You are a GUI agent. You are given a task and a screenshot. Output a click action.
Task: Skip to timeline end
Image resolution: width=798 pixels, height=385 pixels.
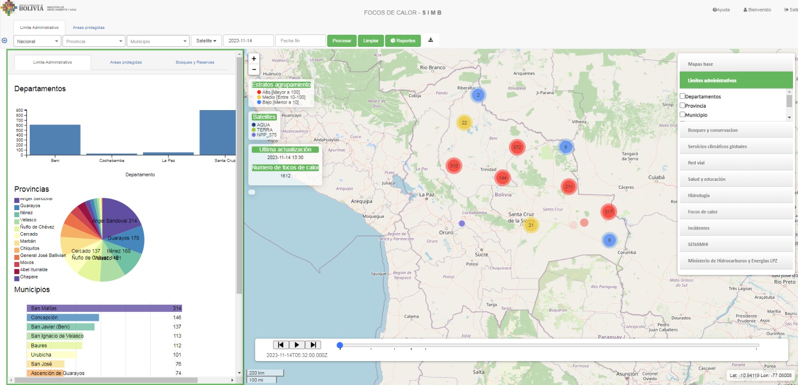tap(313, 345)
